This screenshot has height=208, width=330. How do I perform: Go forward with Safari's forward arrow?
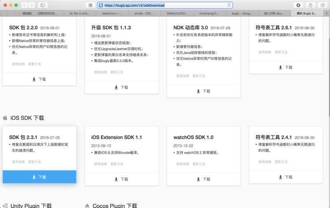point(32,5)
